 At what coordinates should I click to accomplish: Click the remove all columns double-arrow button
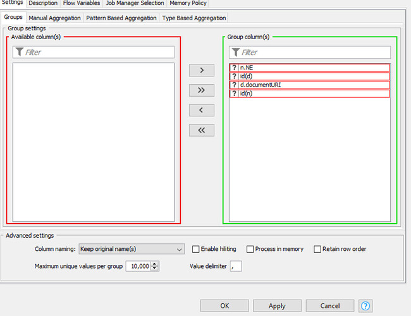[202, 130]
